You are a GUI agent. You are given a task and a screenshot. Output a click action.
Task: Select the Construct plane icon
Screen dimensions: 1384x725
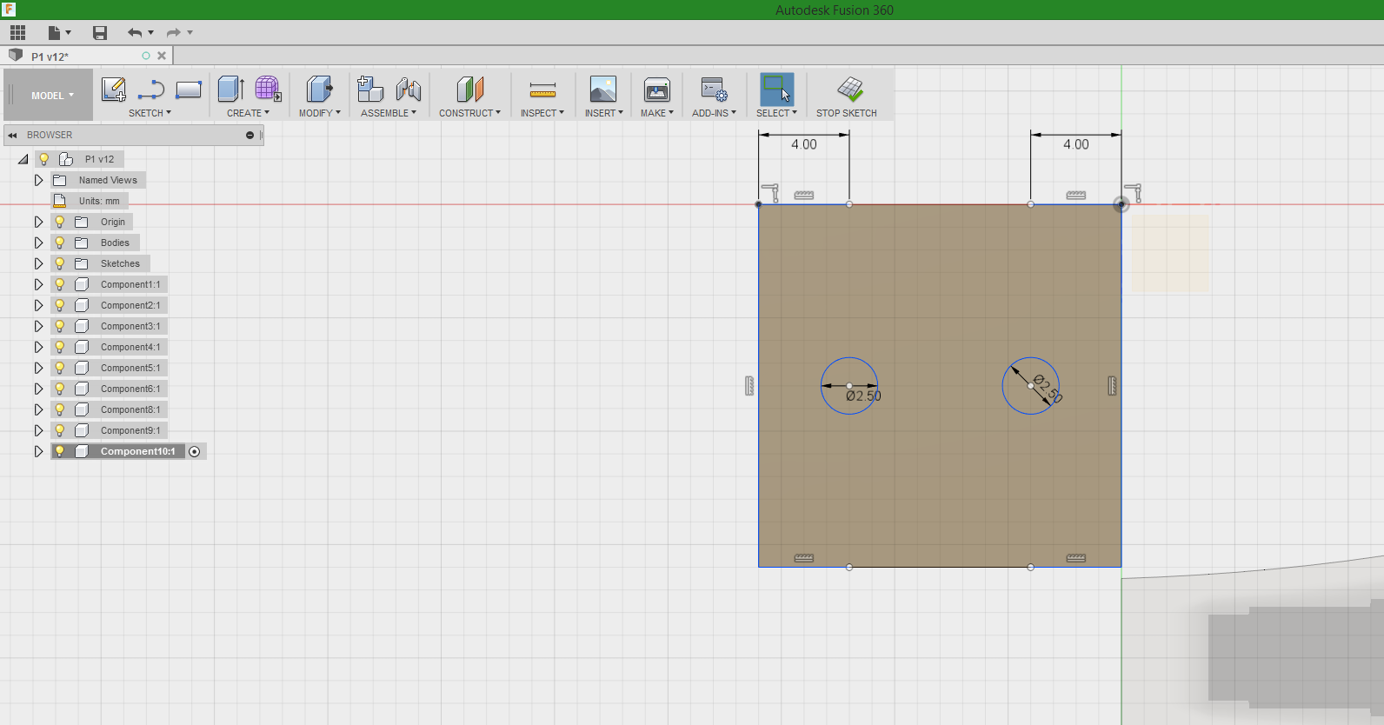469,90
